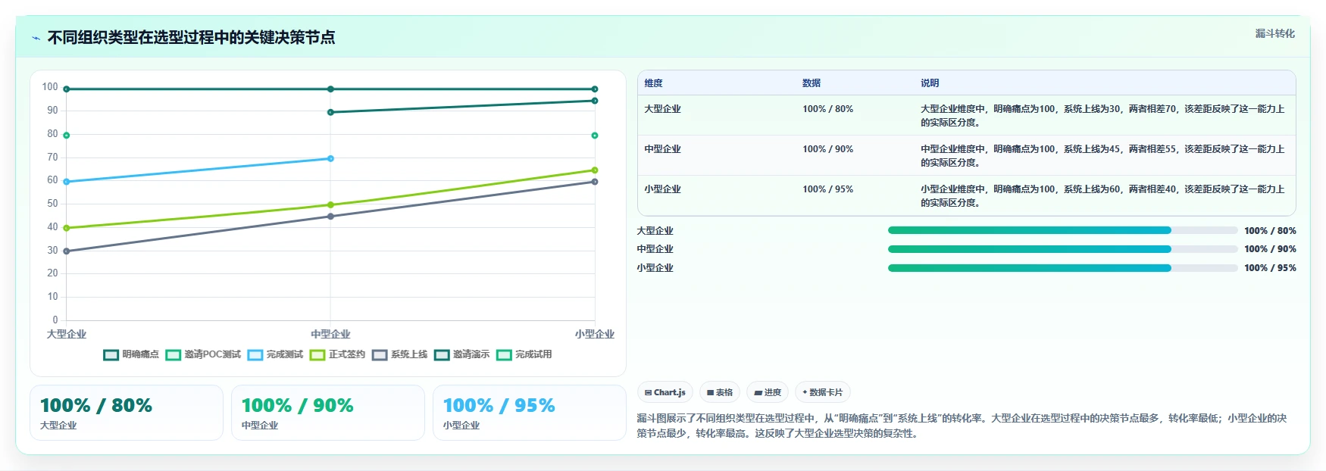Click the lime data point at 40 for 大型企业
The width and height of the screenshot is (1326, 471).
[67, 228]
